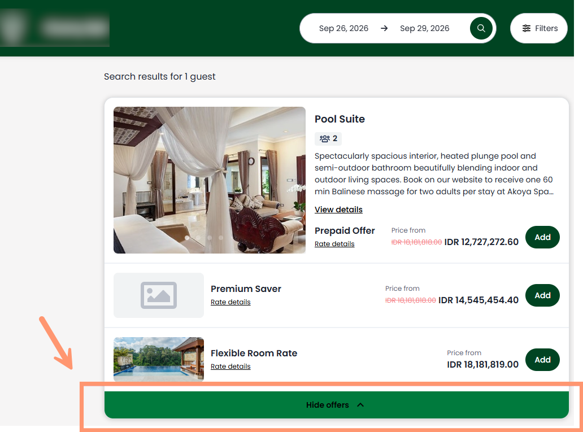
Task: Add the Prepaid Offer rate
Action: click(542, 237)
